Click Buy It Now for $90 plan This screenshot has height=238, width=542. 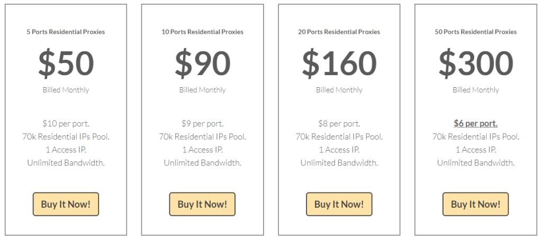click(x=202, y=204)
